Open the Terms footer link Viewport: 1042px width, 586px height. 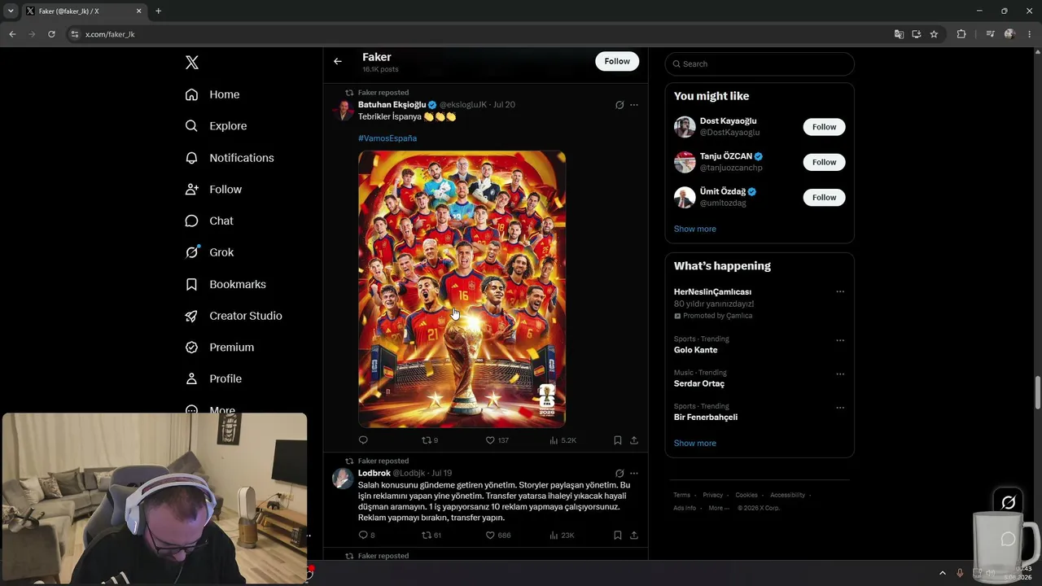(x=681, y=495)
